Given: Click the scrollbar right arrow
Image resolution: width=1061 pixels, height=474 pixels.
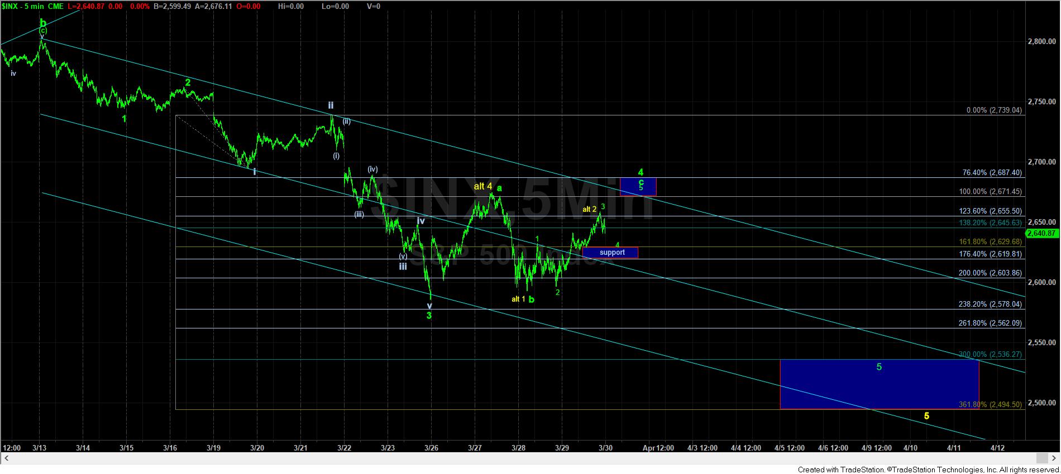Looking at the screenshot, I should pyautogui.click(x=1054, y=458).
